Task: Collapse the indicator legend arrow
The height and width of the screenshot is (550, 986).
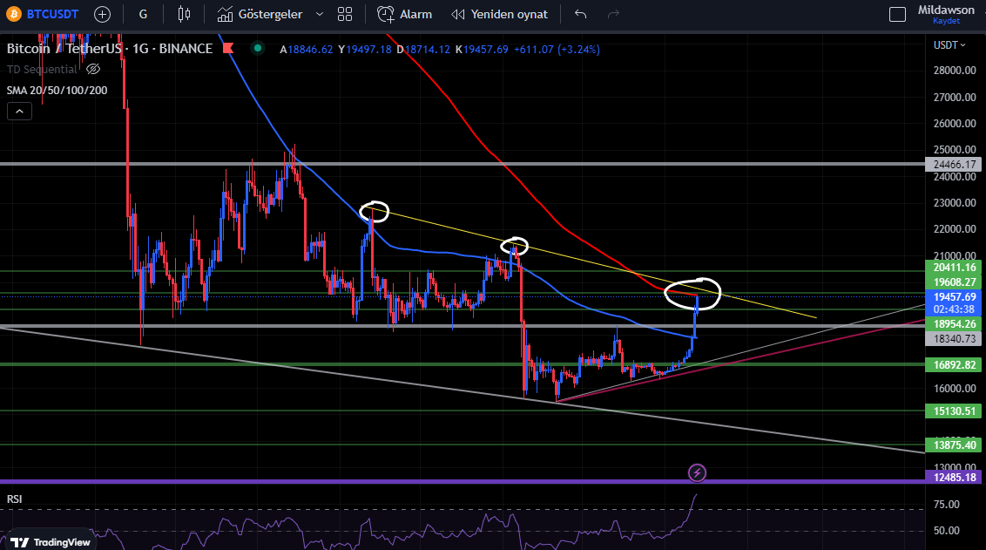Action: pos(19,112)
